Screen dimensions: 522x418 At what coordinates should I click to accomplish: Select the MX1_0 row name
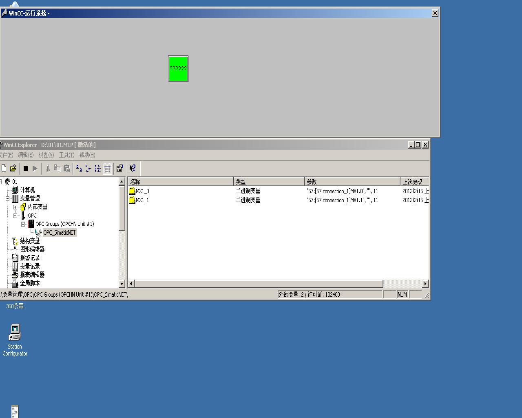point(142,191)
